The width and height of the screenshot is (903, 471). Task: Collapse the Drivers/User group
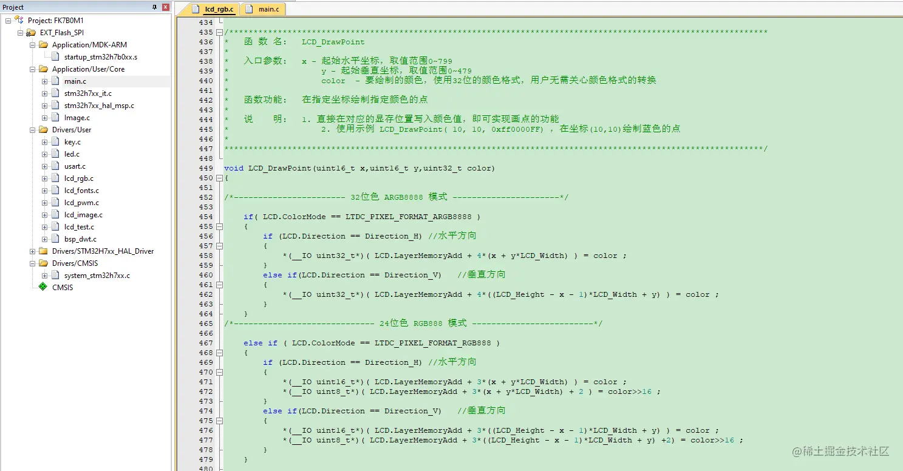pyautogui.click(x=33, y=130)
